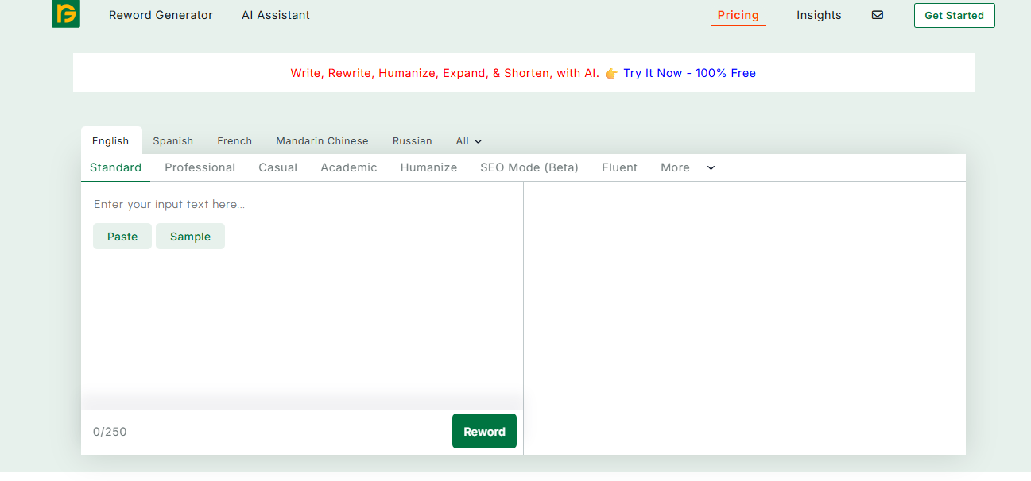Expand the More modes dropdown
The width and height of the screenshot is (1031, 481).
click(688, 167)
